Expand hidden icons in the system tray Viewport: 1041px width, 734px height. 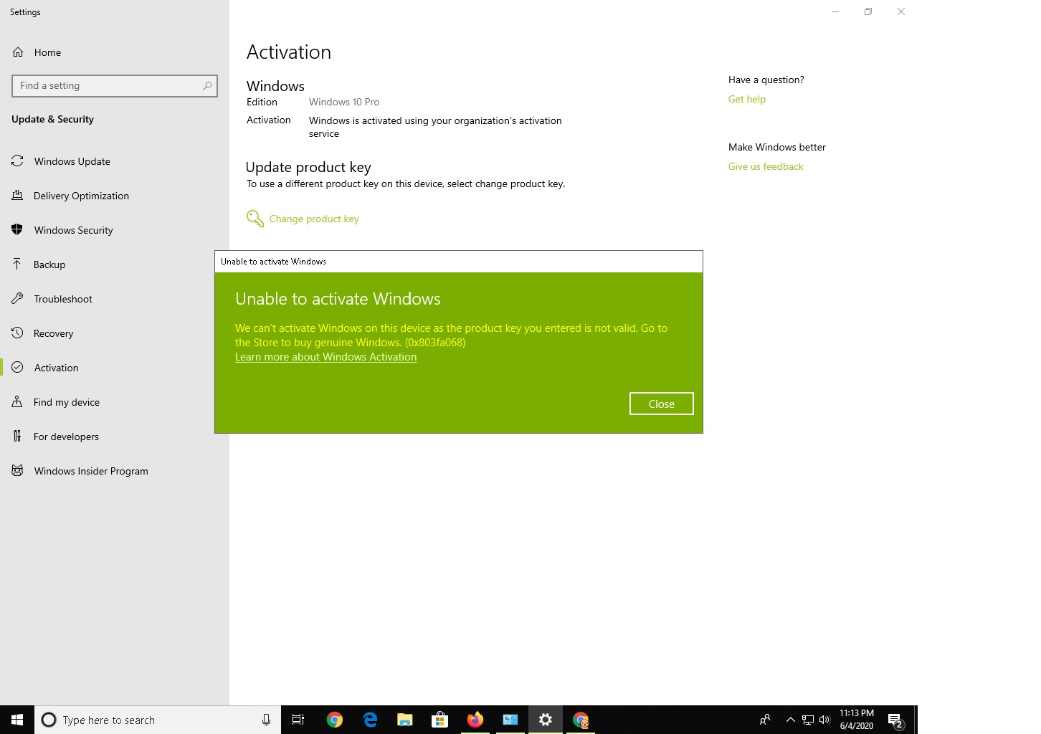coord(790,720)
